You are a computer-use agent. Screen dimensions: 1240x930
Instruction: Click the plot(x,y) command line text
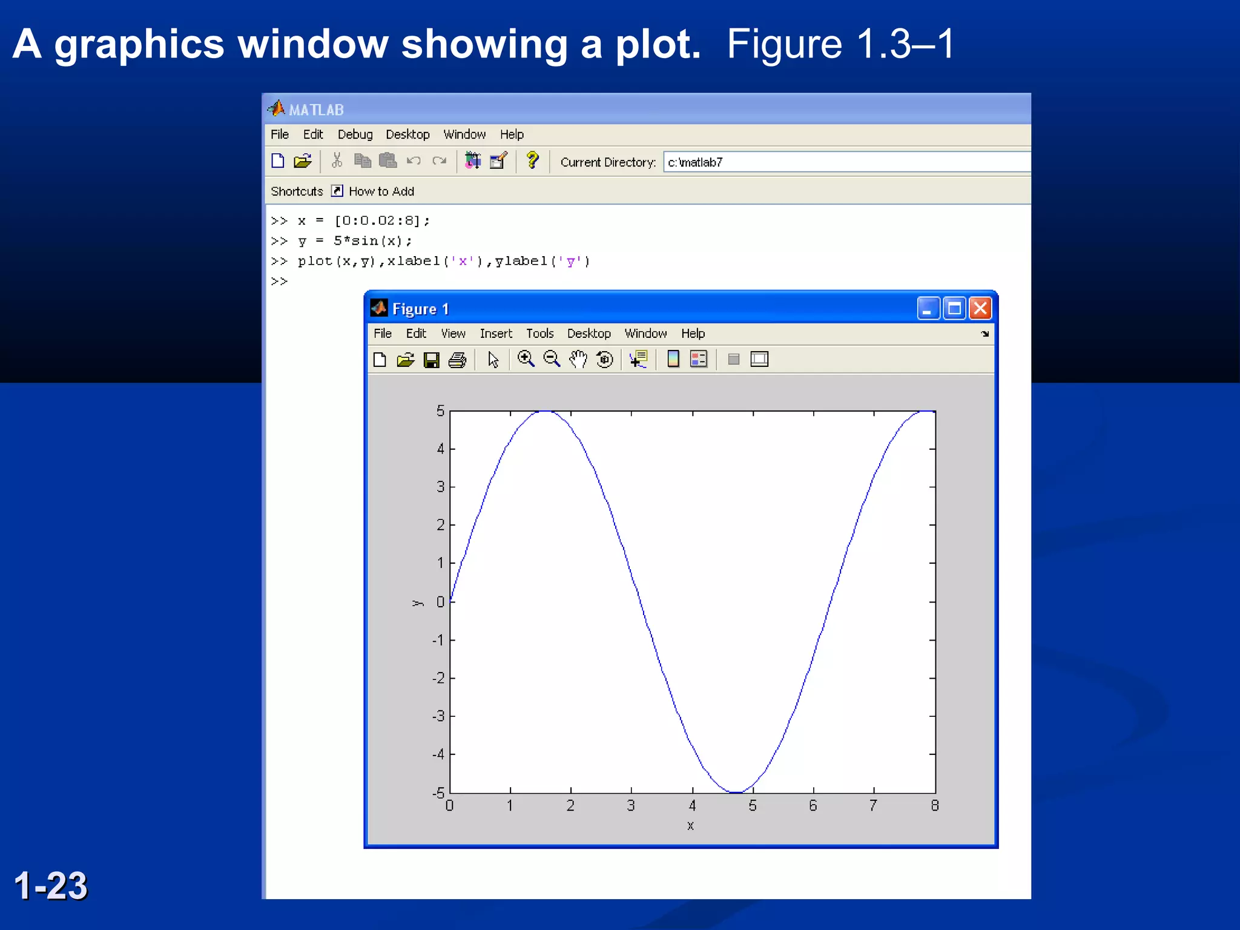tap(444, 262)
